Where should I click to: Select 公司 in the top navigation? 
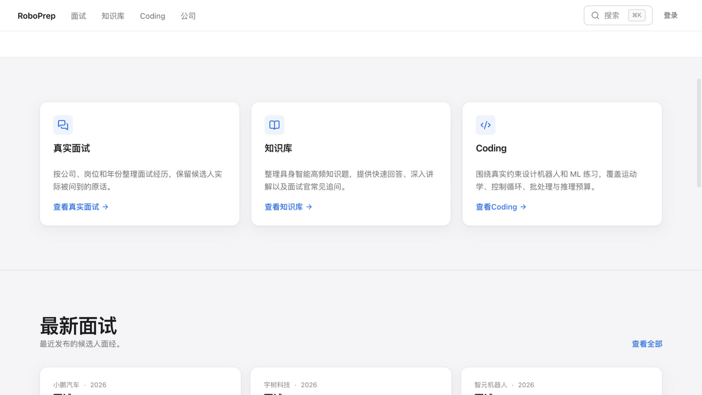tap(188, 16)
